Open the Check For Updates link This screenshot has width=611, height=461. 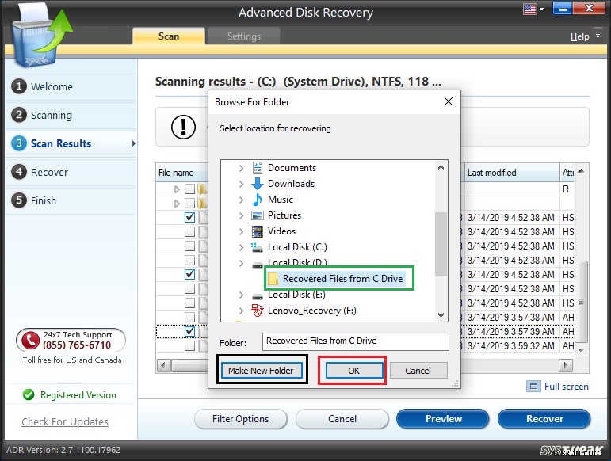click(65, 421)
